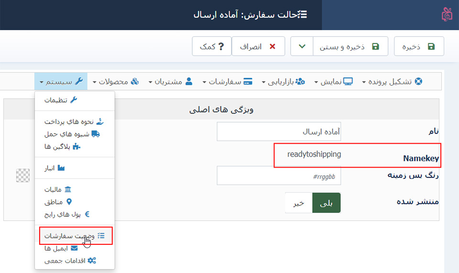The image size is (459, 273).
Task: Click the wrench icon next to سیستم
Action: [79, 81]
